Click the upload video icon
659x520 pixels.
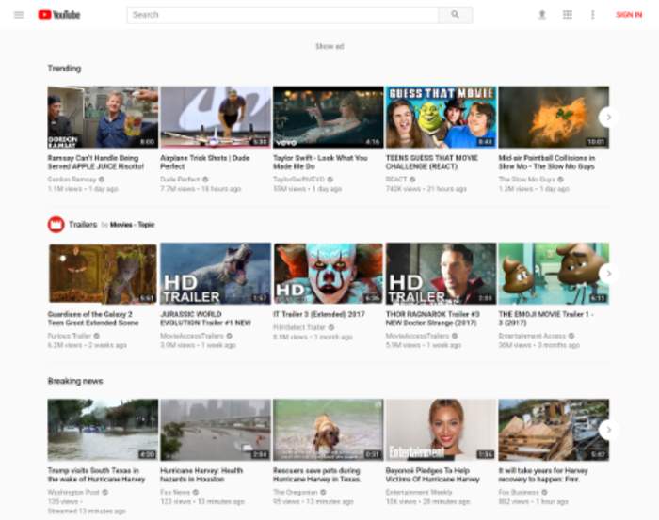click(542, 15)
